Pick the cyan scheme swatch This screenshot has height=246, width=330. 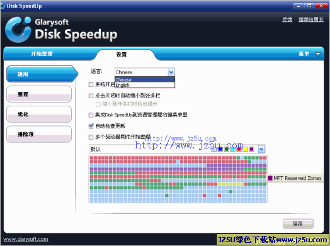point(232,149)
